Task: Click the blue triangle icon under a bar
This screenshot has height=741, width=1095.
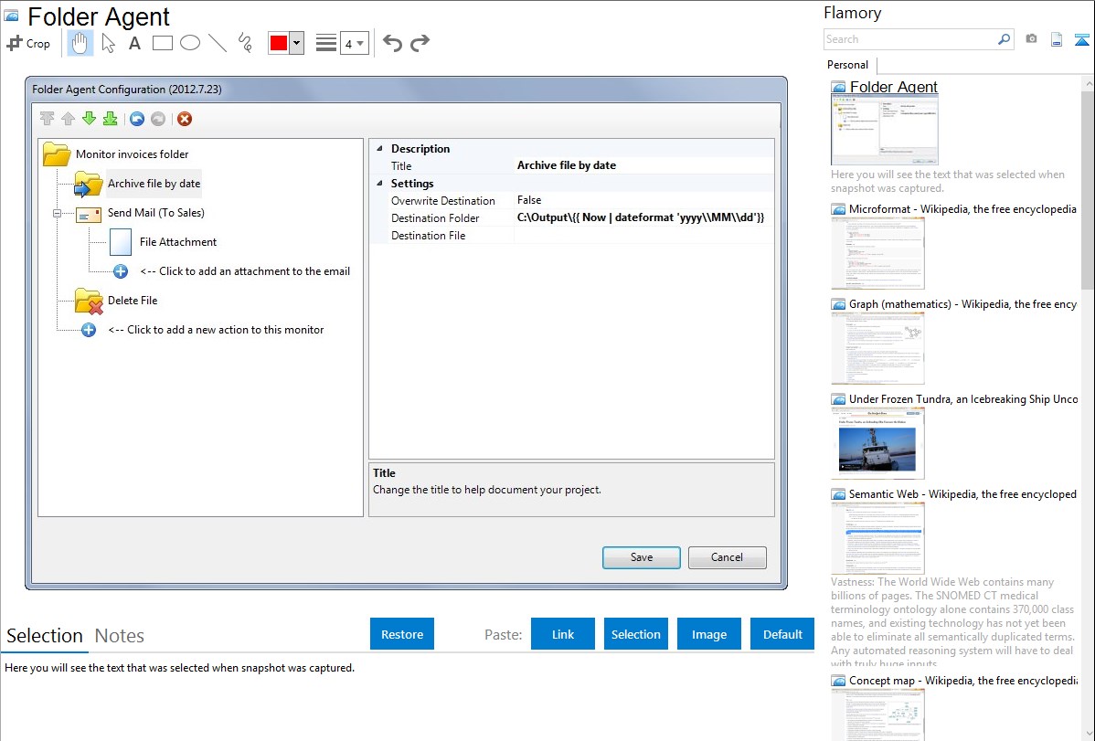Action: (1081, 39)
